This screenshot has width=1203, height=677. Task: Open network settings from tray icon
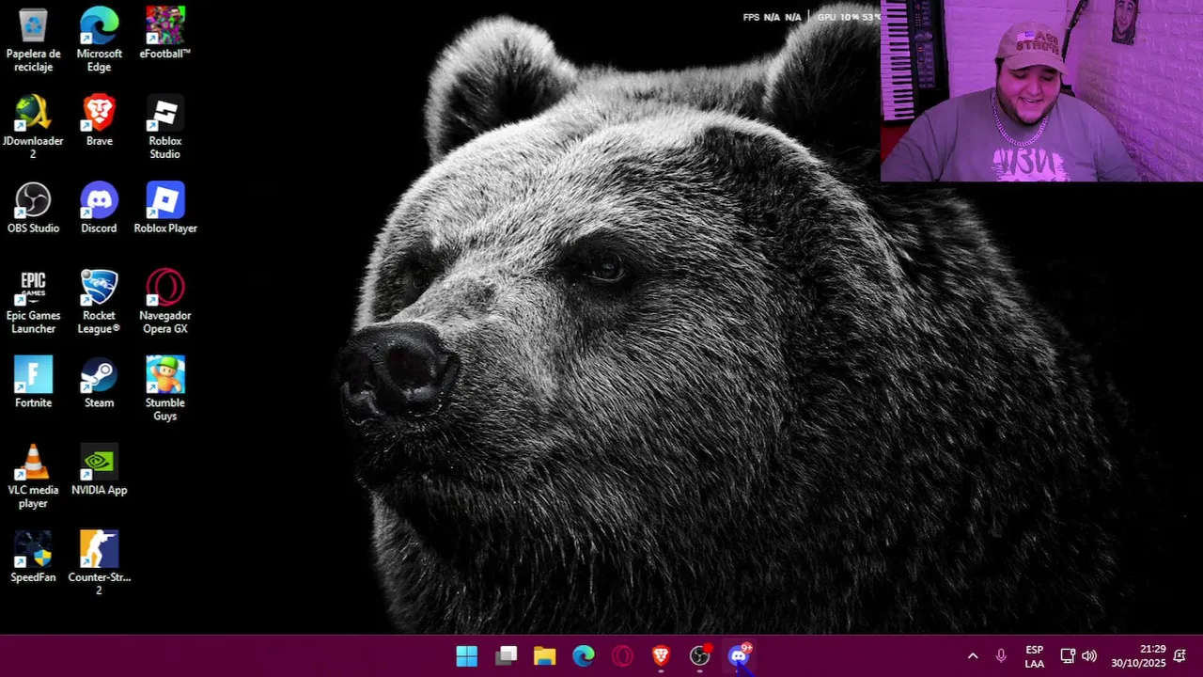pos(1068,656)
